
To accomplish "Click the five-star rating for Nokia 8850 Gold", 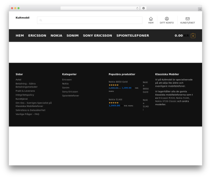I will 114,85.
